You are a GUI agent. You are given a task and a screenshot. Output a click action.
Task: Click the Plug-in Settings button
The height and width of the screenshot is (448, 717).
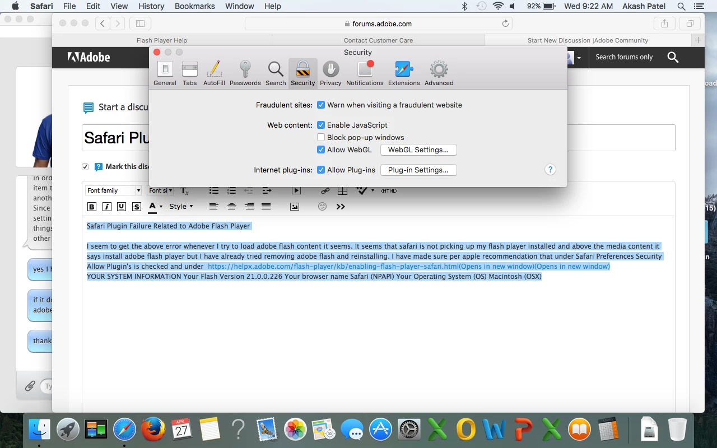[x=418, y=170]
